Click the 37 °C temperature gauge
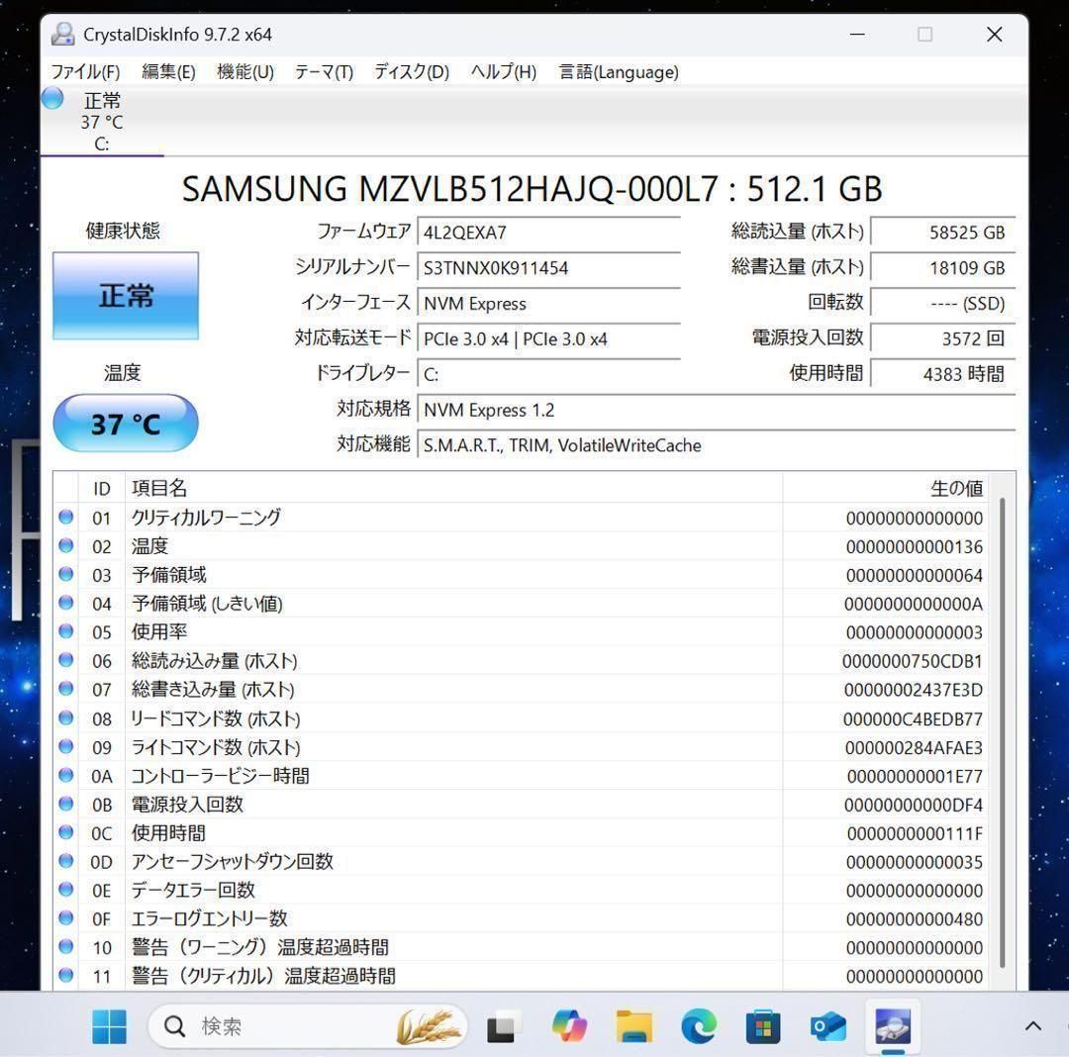 coord(125,423)
